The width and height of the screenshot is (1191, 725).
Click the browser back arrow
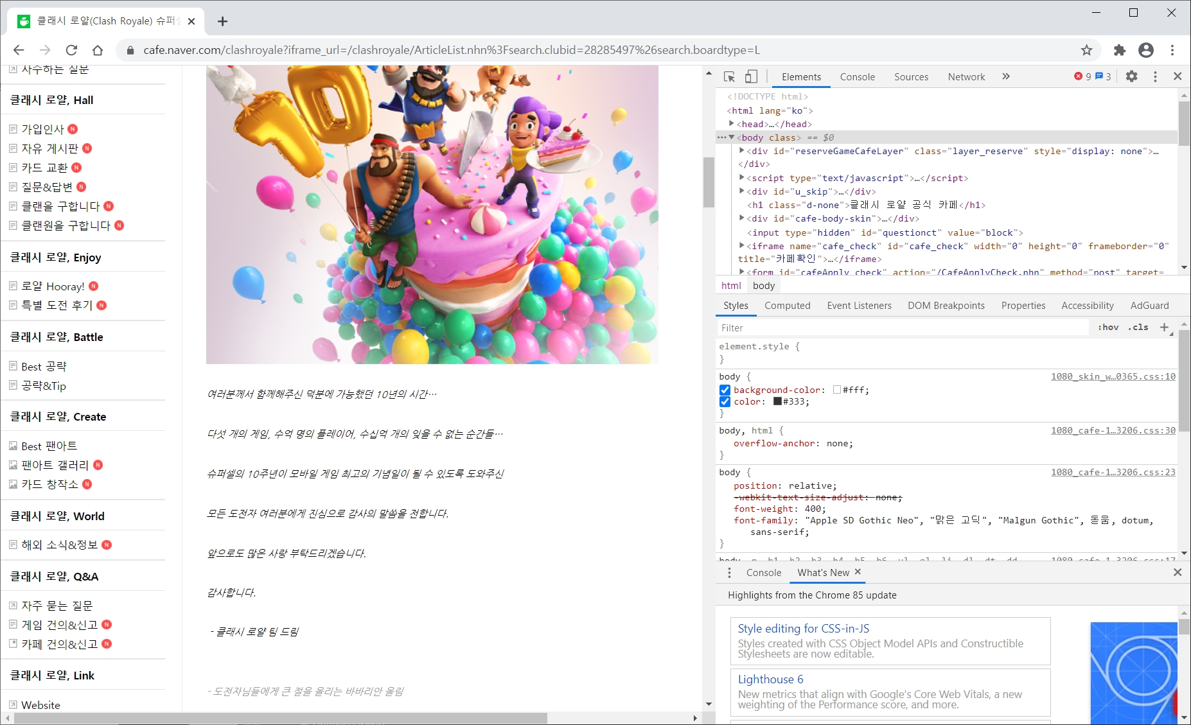(19, 50)
